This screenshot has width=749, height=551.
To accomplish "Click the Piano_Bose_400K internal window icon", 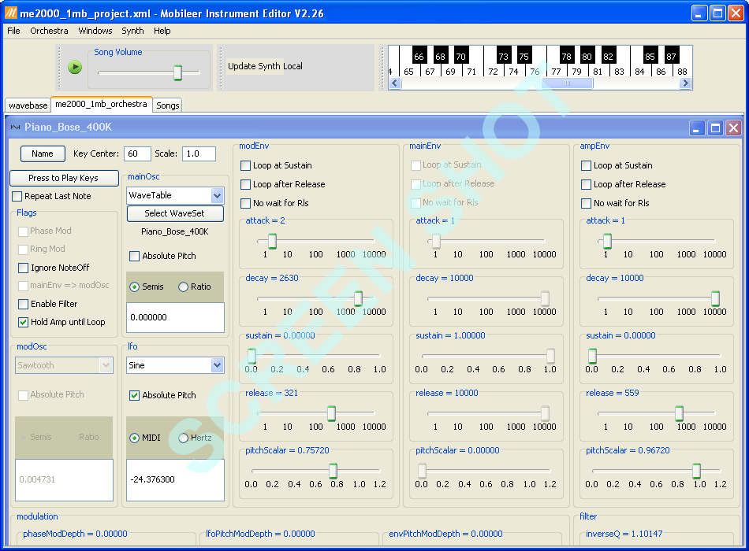I will coord(15,128).
